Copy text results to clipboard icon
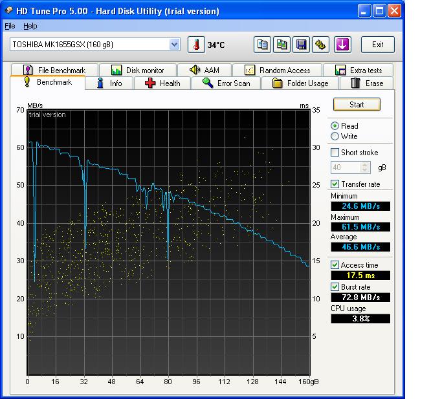This screenshot has width=442, height=399. pos(262,45)
